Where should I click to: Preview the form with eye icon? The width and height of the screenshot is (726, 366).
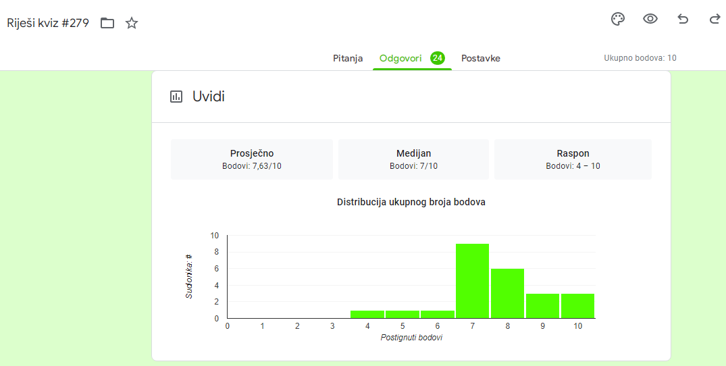pos(650,19)
